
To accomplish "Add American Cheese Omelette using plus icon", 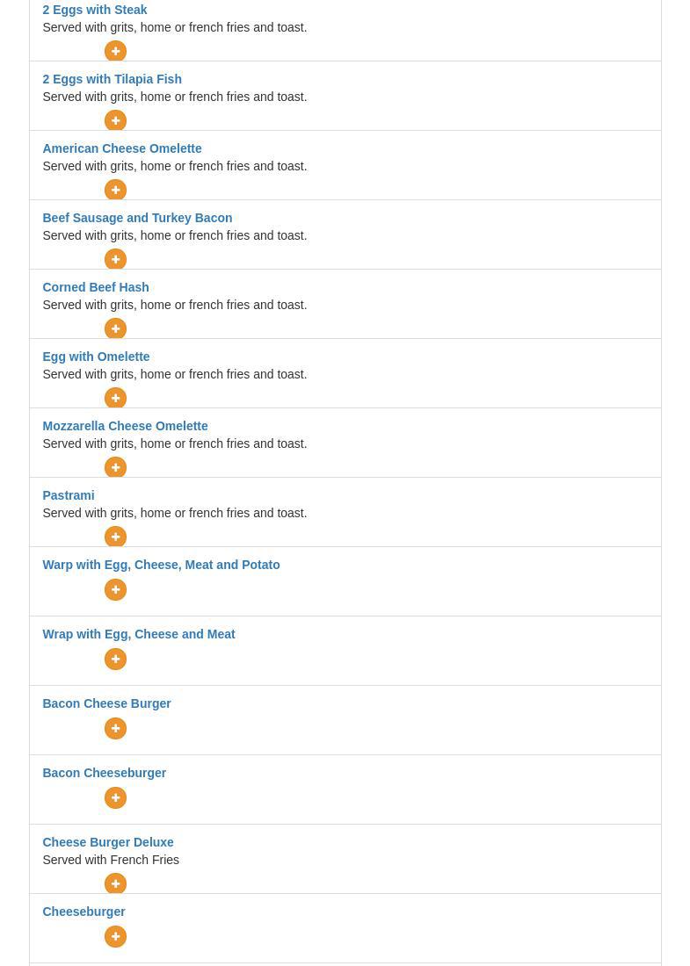I will coord(115,190).
